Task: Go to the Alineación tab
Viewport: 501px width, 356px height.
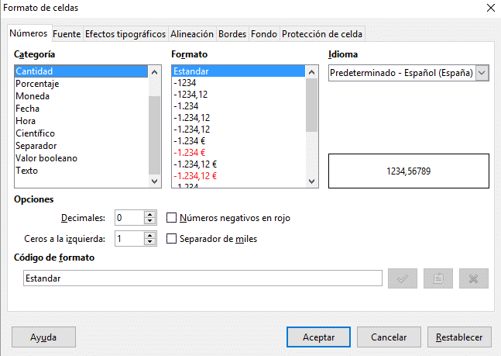Action: tap(192, 34)
